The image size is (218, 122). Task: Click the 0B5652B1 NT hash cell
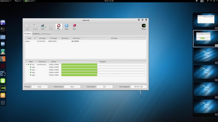(x=53, y=41)
